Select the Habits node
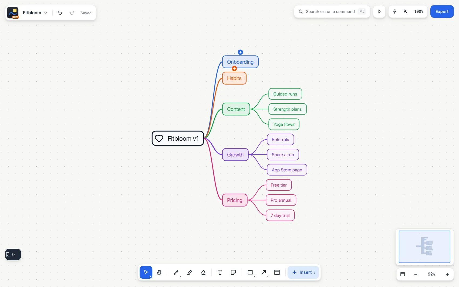This screenshot has width=459, height=287. (x=234, y=78)
